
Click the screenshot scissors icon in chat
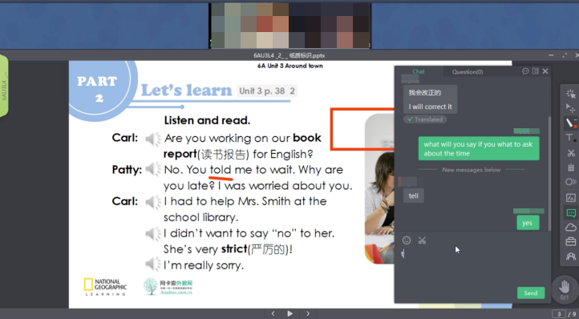click(422, 240)
